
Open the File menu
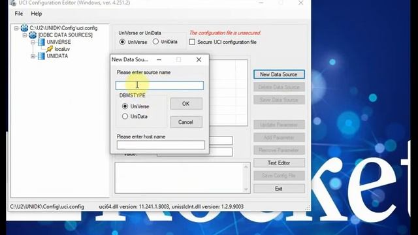19,14
